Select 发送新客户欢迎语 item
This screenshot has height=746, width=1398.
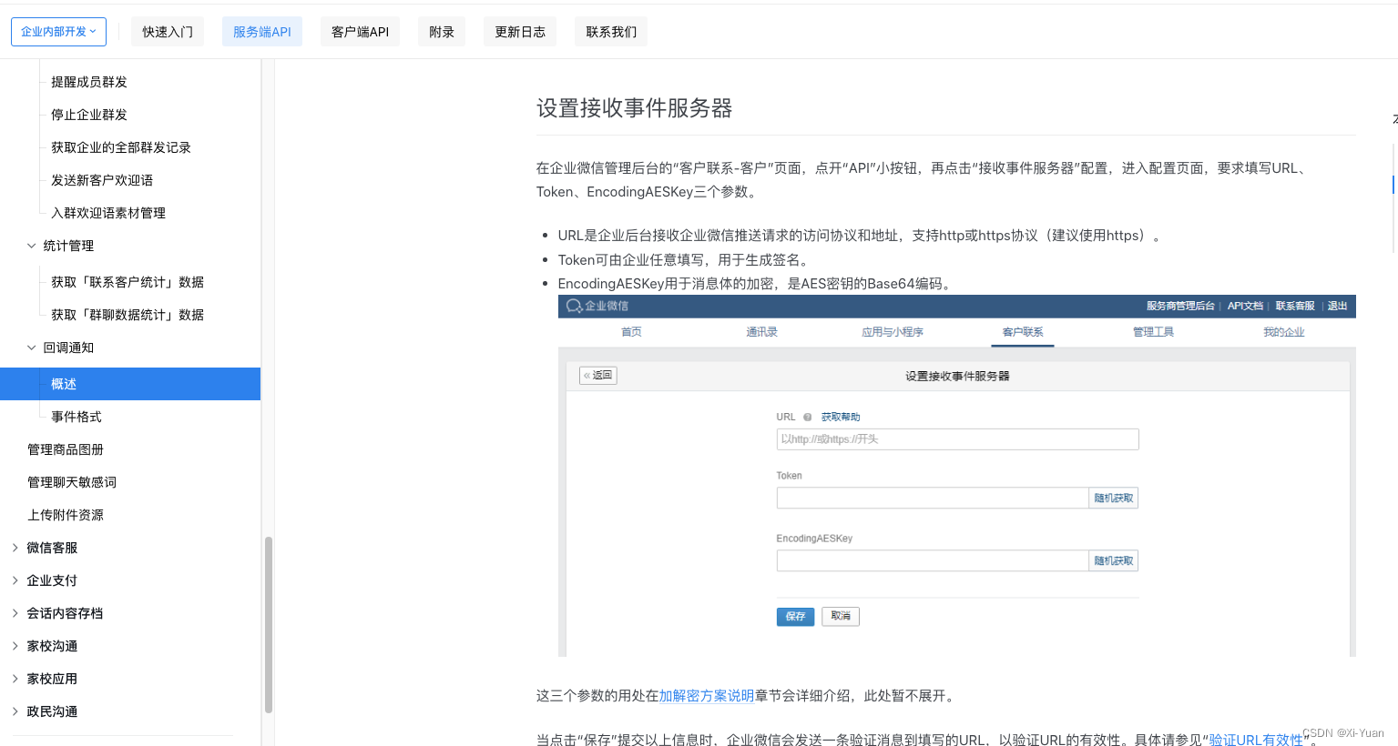click(x=102, y=180)
